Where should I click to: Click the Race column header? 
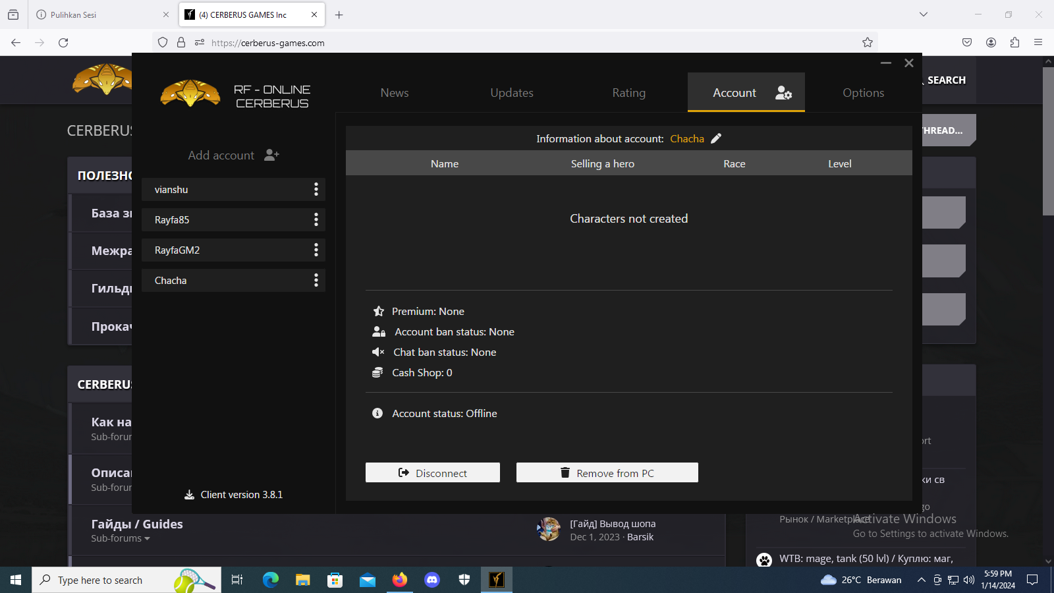pyautogui.click(x=735, y=163)
